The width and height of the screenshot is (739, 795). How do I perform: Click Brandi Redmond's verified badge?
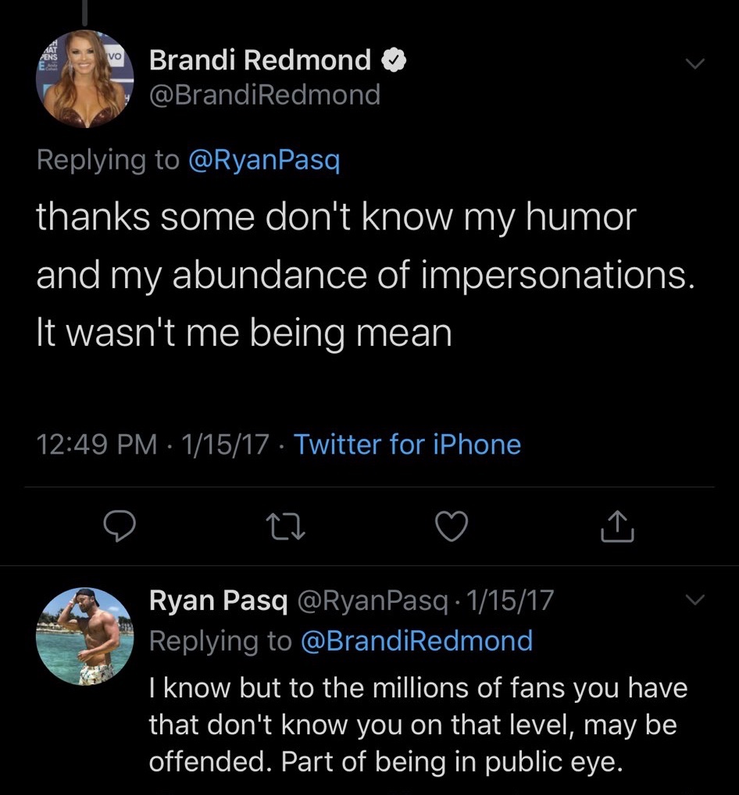click(x=391, y=59)
